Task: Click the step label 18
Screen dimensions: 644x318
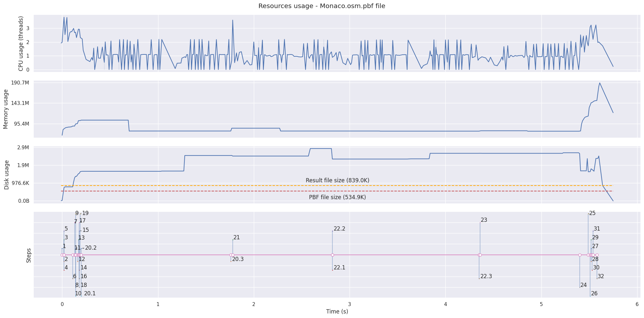Action: pyautogui.click(x=84, y=285)
